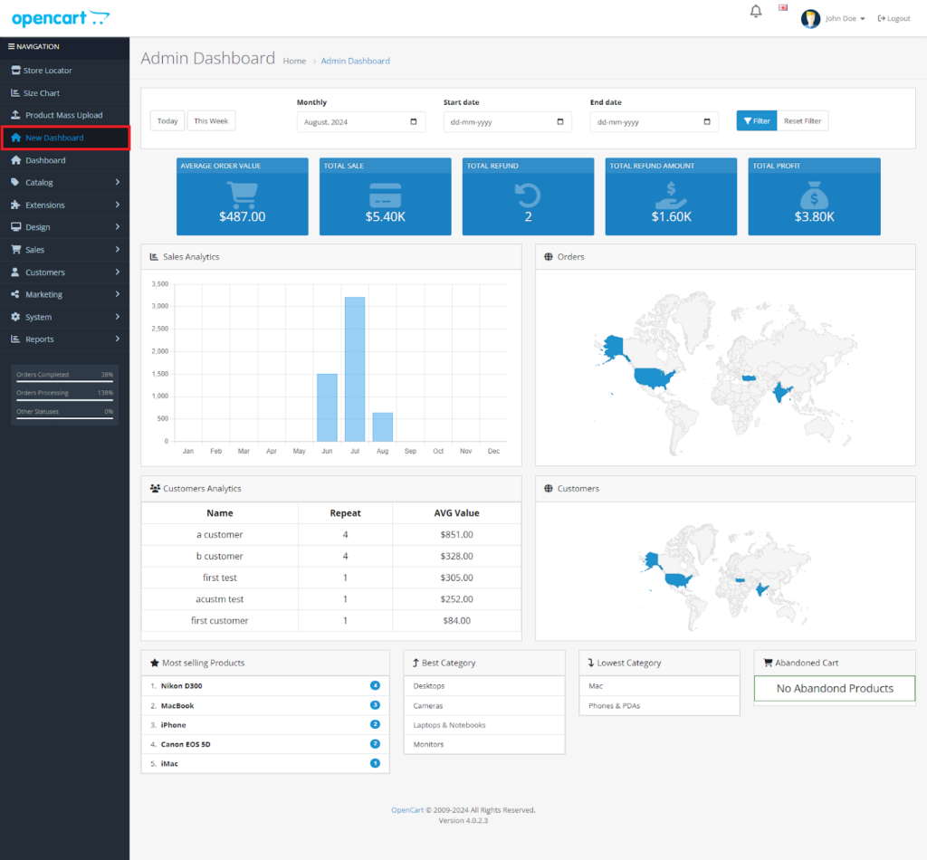
Task: Click the globe icon on Orders panel header
Action: point(548,256)
